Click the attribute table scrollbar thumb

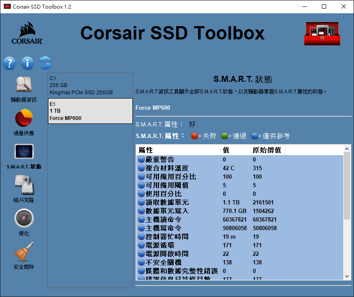(347, 186)
